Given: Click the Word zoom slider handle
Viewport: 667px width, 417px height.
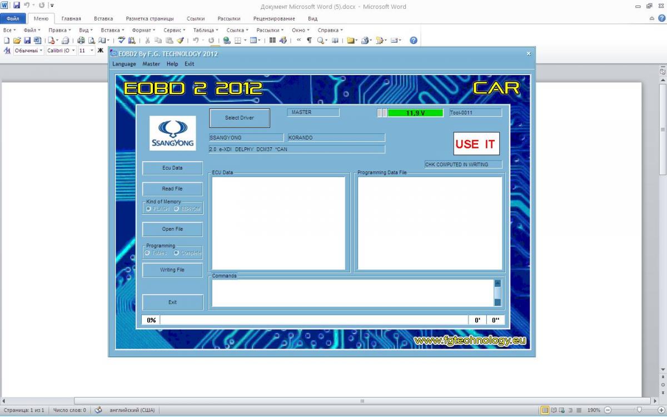Looking at the screenshot, I should point(639,410).
